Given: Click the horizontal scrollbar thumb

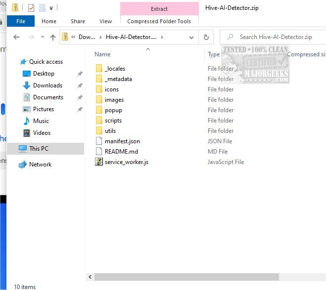Looking at the screenshot, I should point(186,277).
